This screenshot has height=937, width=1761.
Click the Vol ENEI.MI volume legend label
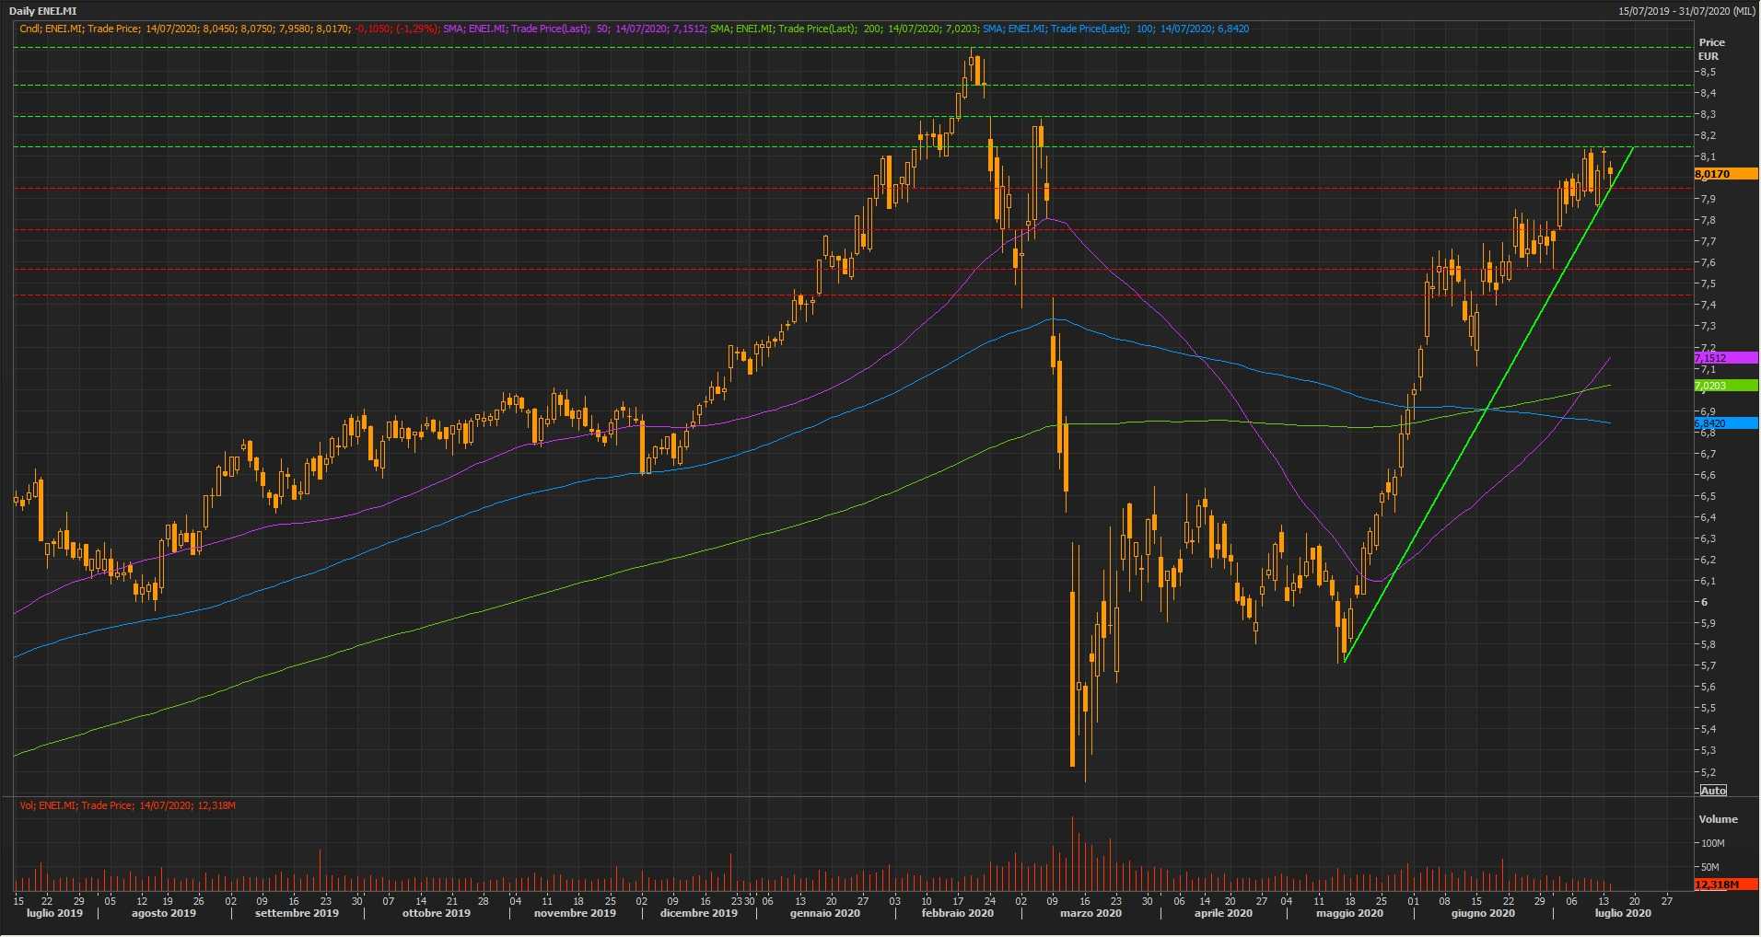pyautogui.click(x=127, y=805)
